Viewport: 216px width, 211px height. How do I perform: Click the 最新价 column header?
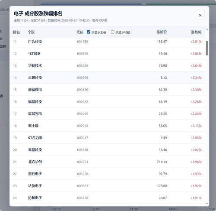pos(162,32)
